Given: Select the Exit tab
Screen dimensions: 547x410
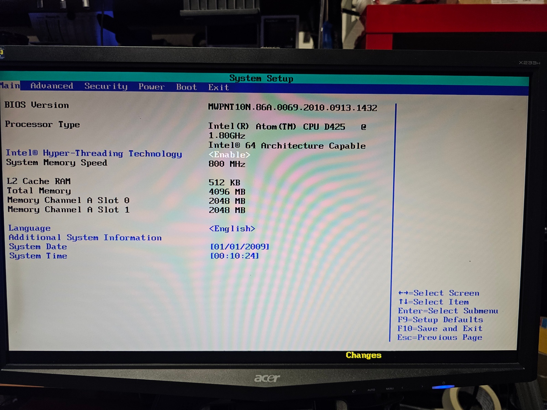Looking at the screenshot, I should 218,87.
